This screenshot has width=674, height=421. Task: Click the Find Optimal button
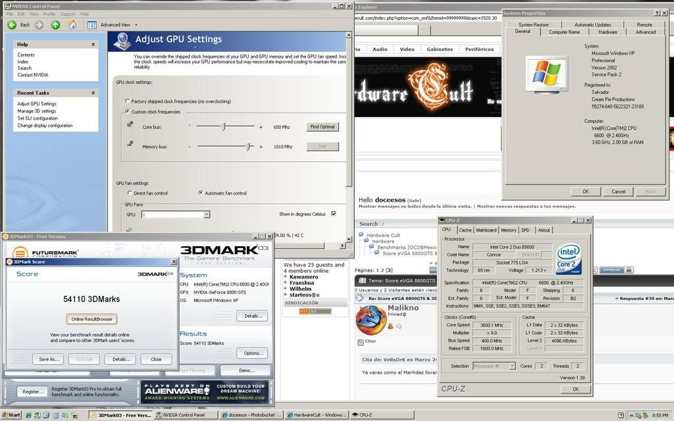click(323, 127)
